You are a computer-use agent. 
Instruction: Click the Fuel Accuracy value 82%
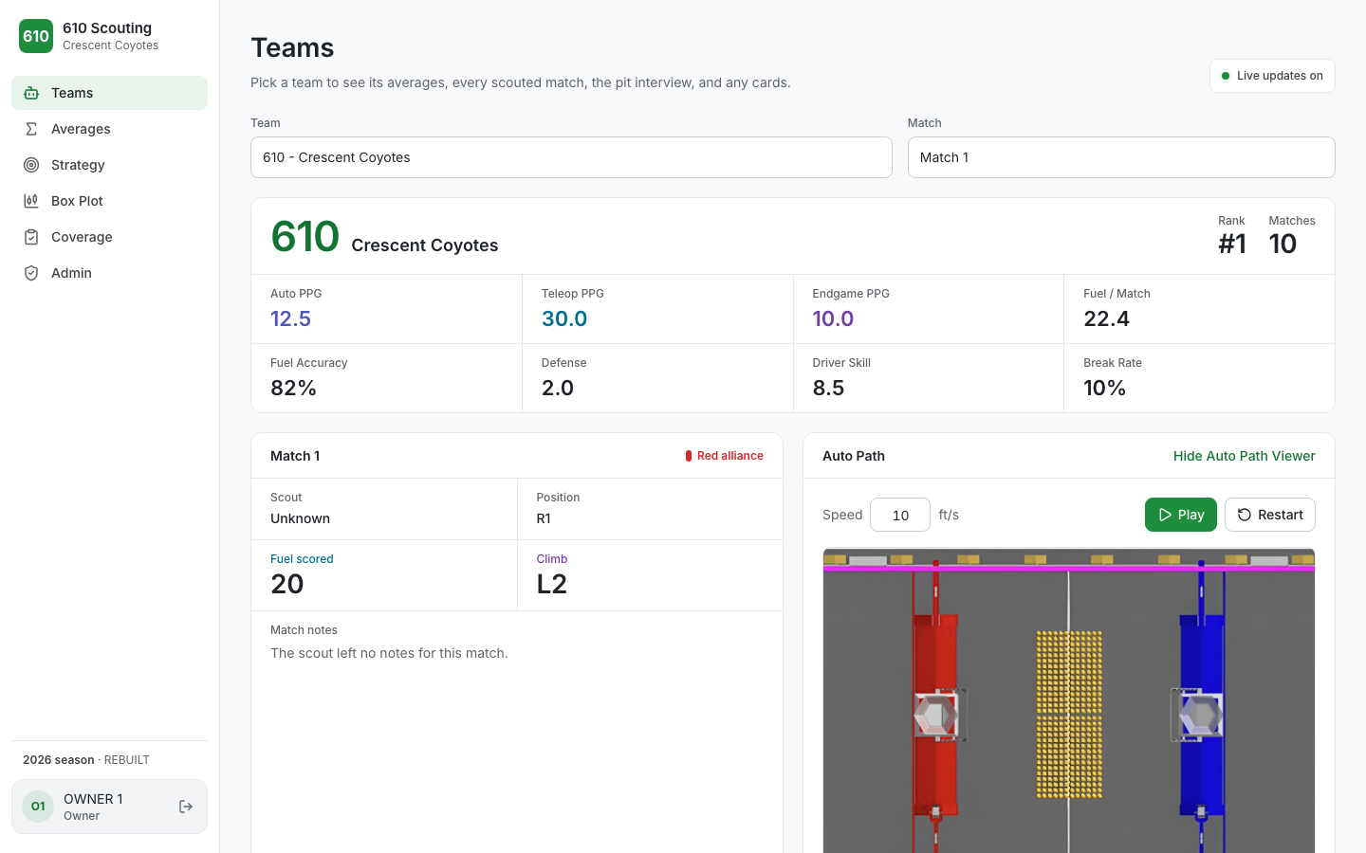293,388
